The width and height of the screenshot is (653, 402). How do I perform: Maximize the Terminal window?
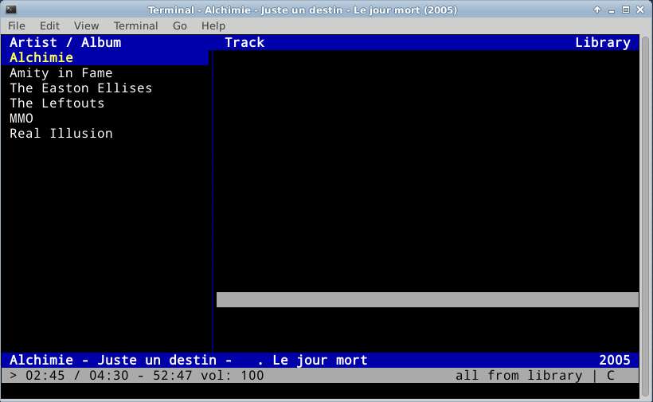pyautogui.click(x=625, y=10)
